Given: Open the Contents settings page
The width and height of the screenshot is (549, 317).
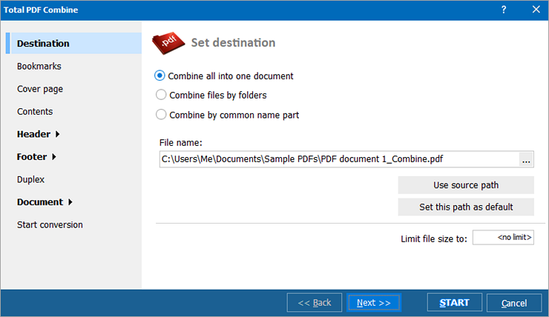Looking at the screenshot, I should click(35, 112).
